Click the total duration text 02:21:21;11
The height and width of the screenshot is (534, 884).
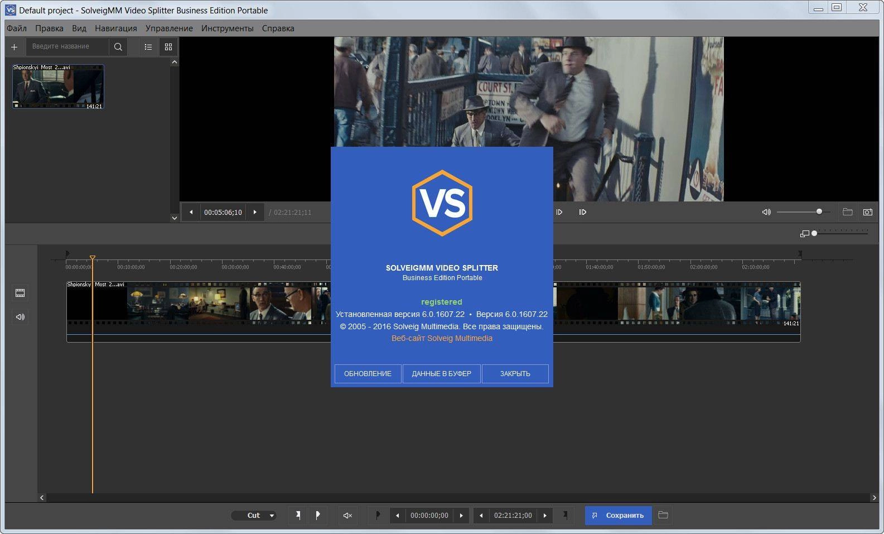292,213
